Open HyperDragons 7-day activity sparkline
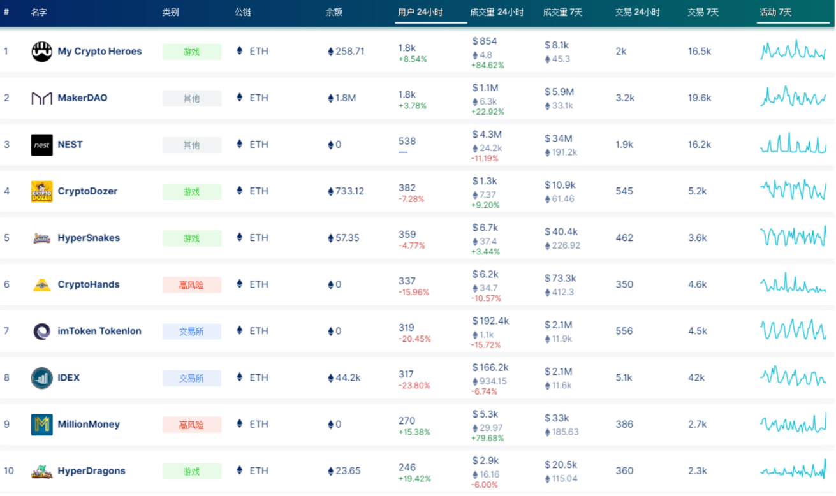 (x=793, y=470)
